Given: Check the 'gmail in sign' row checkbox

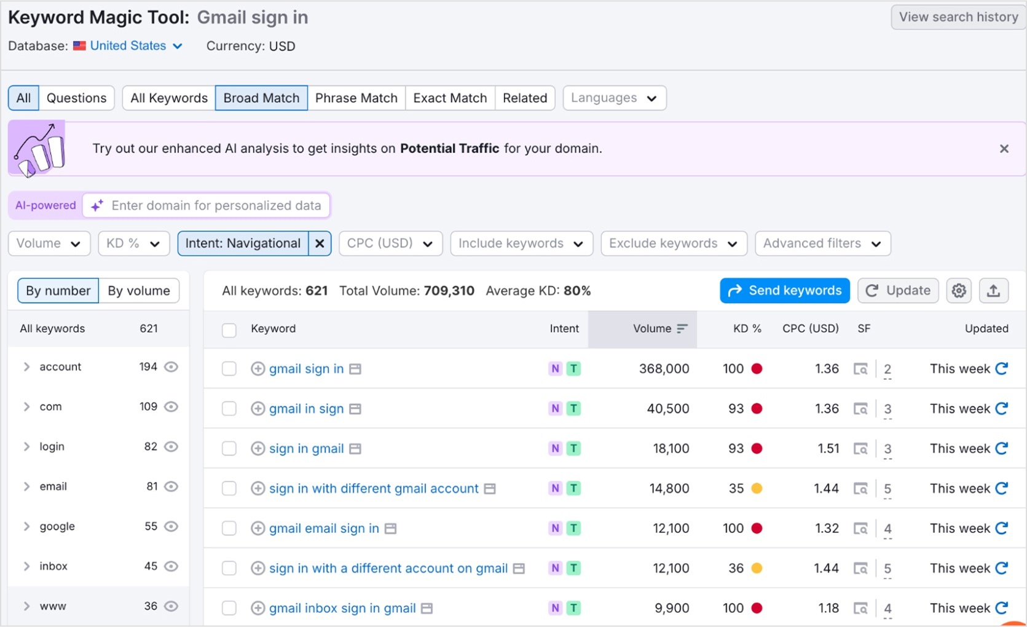Looking at the screenshot, I should [229, 409].
